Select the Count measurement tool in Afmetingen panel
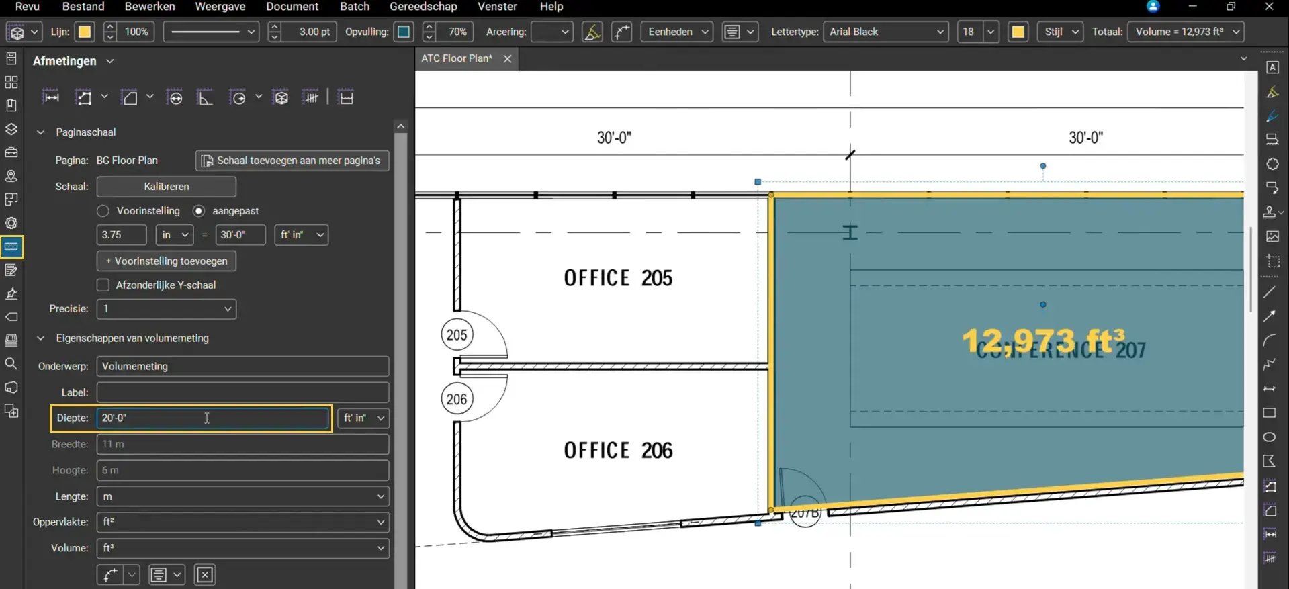This screenshot has width=1289, height=589. [x=311, y=97]
